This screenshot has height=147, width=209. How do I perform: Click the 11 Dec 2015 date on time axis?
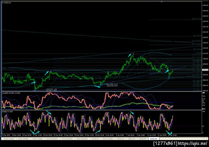[x=6, y=135]
